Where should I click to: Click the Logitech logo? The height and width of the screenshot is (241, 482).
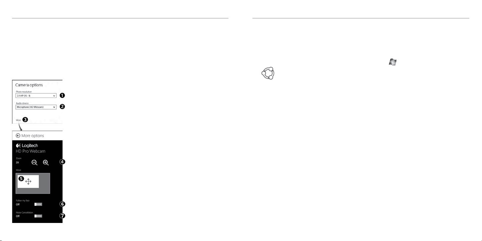coord(27,146)
